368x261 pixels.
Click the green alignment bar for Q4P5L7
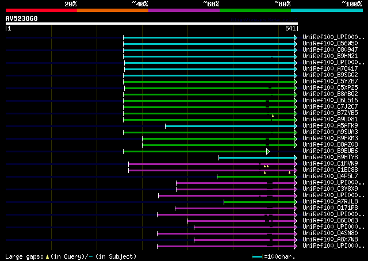(x=255, y=177)
